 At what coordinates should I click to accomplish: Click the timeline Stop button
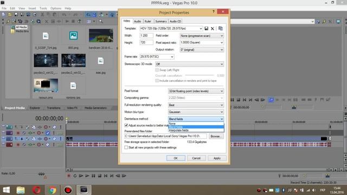(x=100, y=175)
